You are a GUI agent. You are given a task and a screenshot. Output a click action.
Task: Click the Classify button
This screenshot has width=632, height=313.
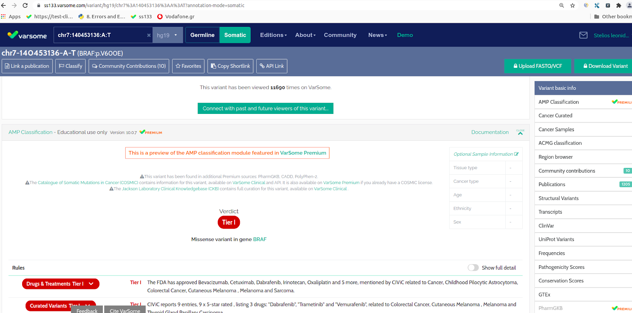pyautogui.click(x=70, y=66)
